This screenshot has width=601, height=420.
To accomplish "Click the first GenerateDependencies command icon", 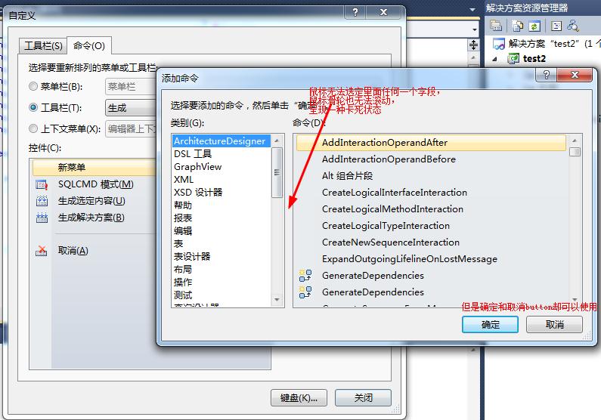I will click(305, 275).
